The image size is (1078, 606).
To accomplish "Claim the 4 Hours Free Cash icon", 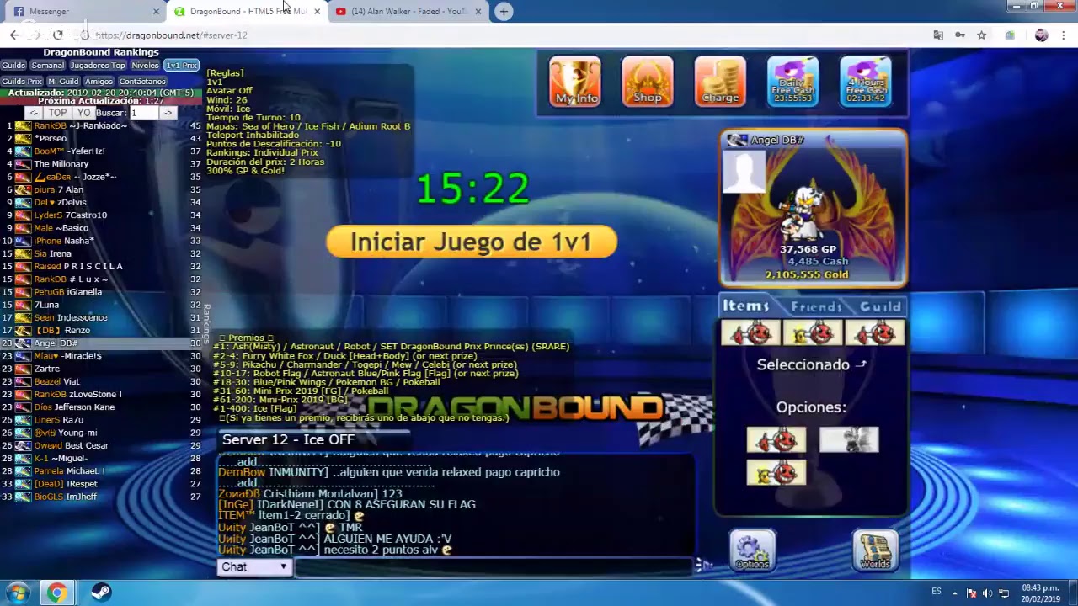I will coord(866,82).
